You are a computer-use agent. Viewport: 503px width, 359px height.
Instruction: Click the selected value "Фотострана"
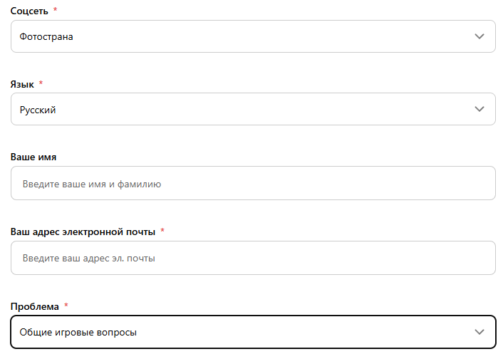click(x=46, y=36)
